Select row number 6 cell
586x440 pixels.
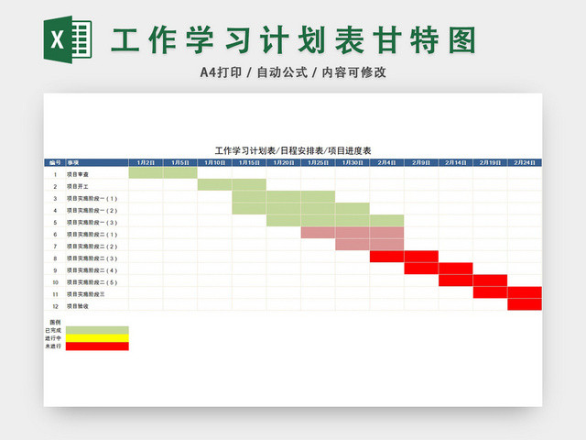(x=55, y=235)
